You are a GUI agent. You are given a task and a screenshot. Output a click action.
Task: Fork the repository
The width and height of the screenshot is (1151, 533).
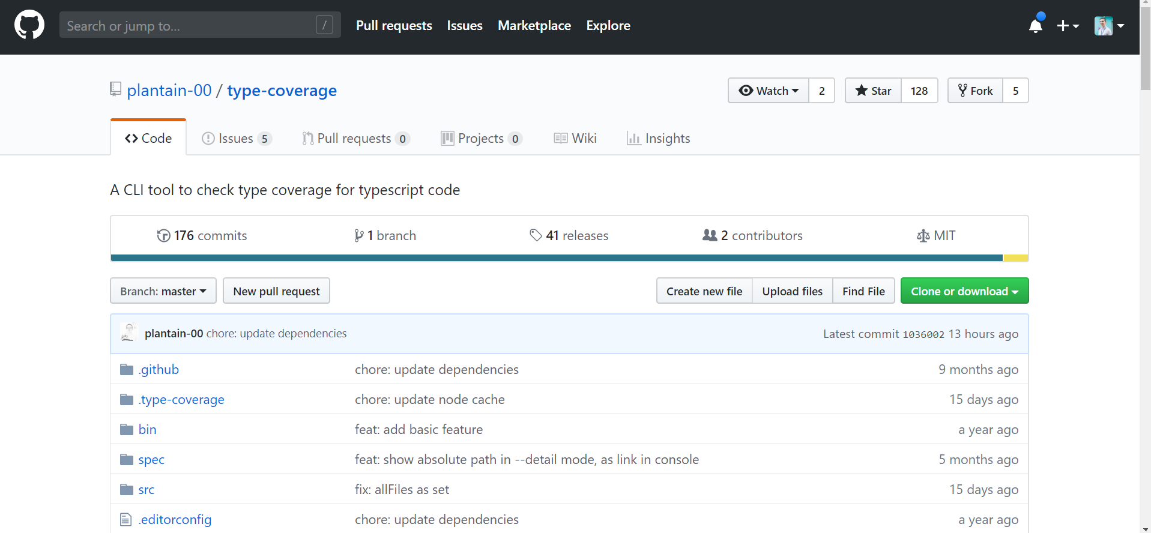[x=975, y=91]
